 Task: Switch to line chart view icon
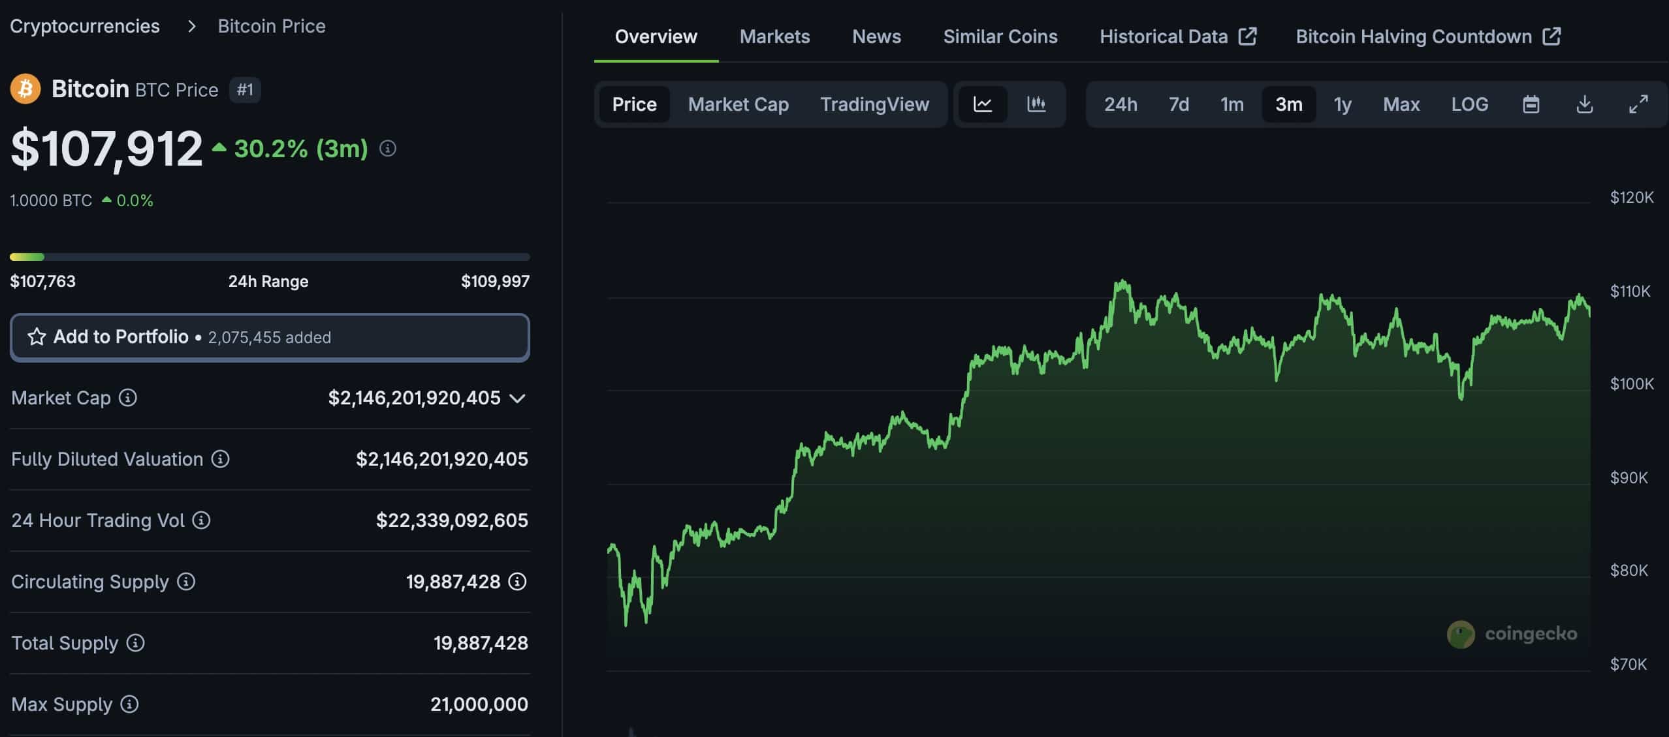(983, 104)
